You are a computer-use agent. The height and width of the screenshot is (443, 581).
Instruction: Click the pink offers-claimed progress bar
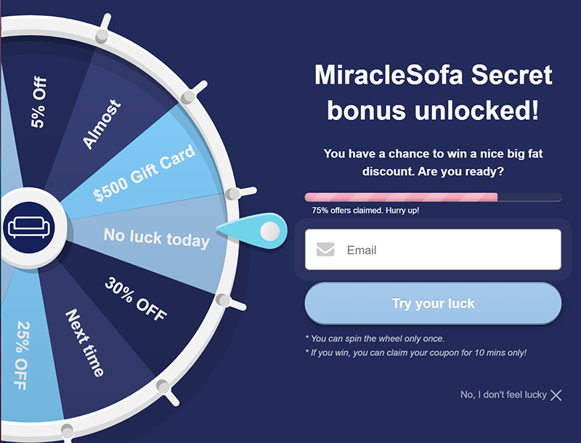pyautogui.click(x=433, y=197)
